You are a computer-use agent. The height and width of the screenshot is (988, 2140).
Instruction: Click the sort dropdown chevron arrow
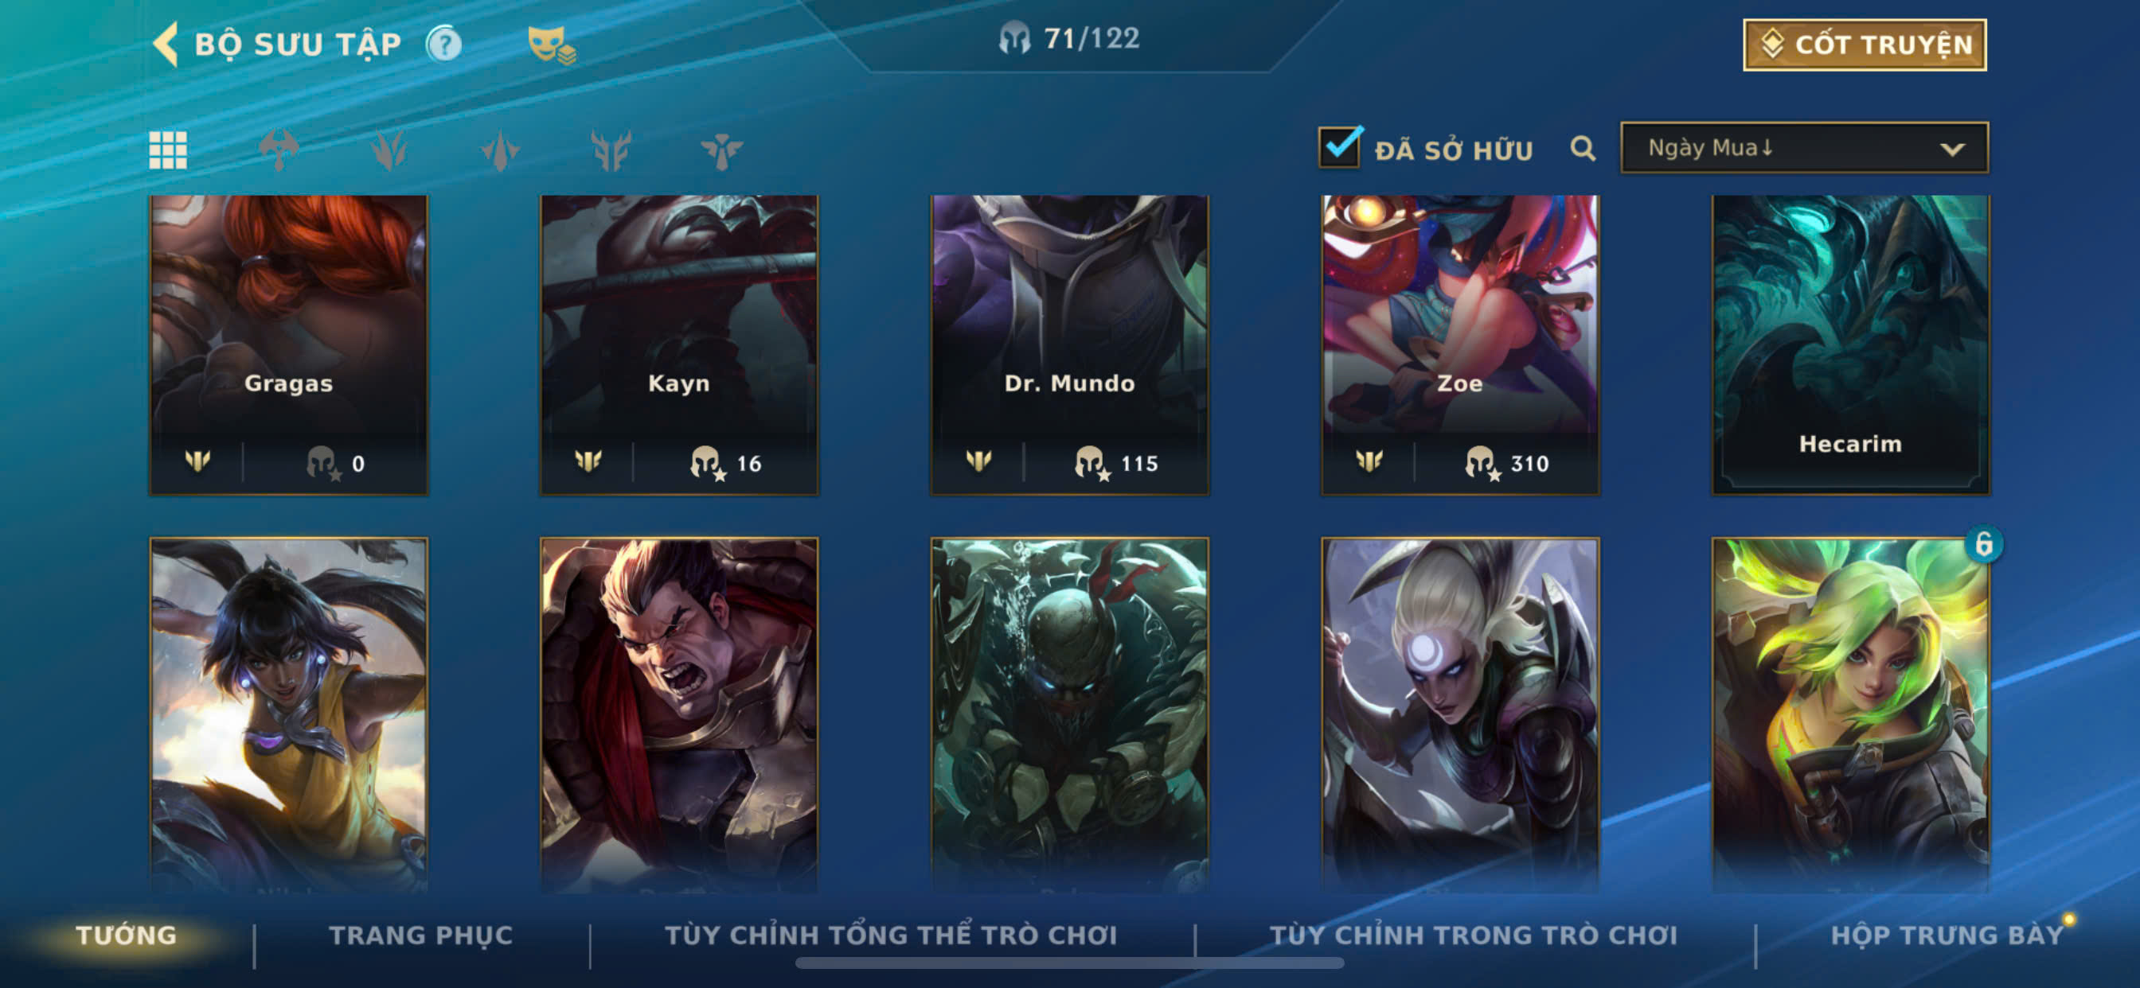1952,150
